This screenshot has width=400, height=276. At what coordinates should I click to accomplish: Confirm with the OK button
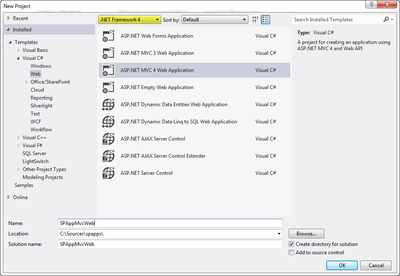[342, 265]
